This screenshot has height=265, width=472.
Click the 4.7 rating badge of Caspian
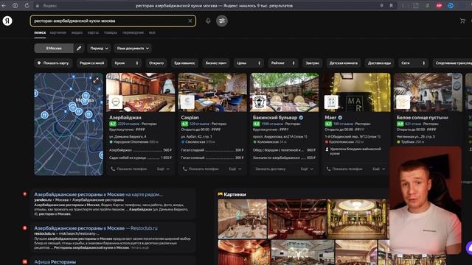pyautogui.click(x=184, y=124)
